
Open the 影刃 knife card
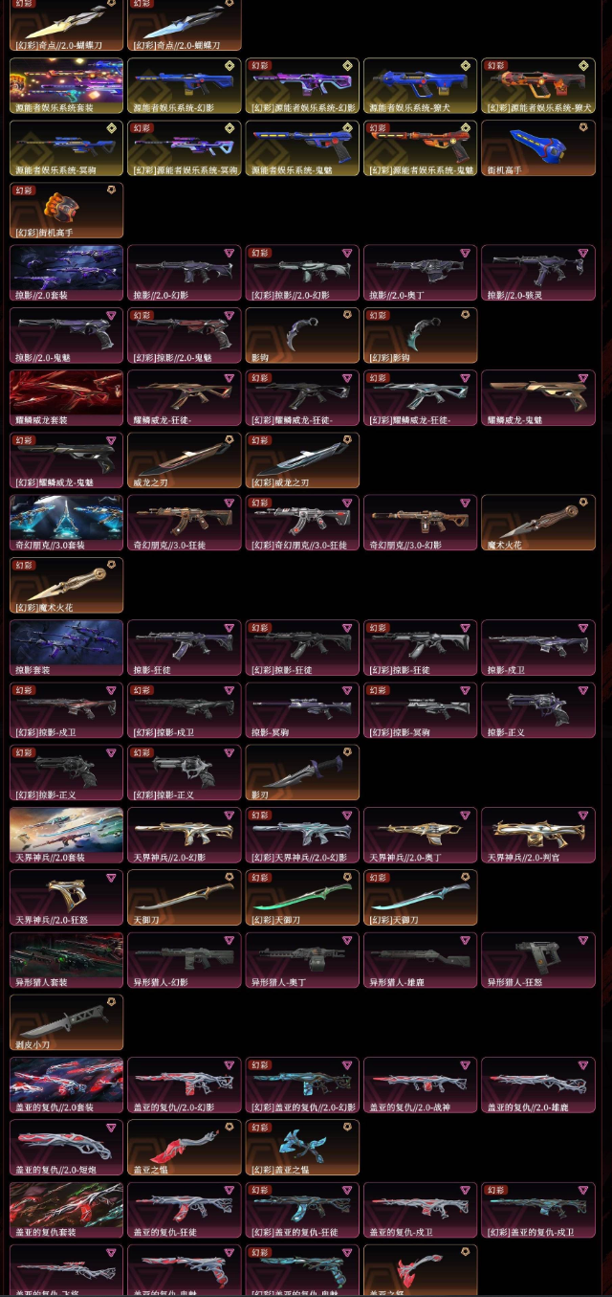pyautogui.click(x=302, y=772)
